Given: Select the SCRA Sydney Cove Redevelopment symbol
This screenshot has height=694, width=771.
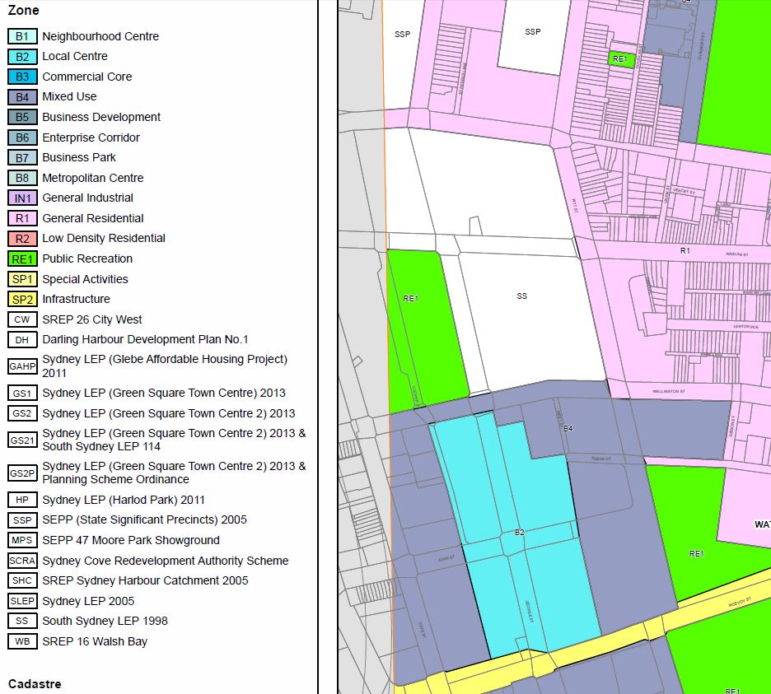Looking at the screenshot, I should pyautogui.click(x=21, y=561).
